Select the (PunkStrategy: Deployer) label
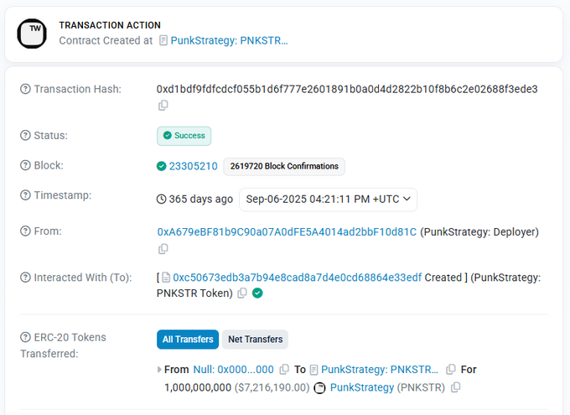 pyautogui.click(x=479, y=232)
